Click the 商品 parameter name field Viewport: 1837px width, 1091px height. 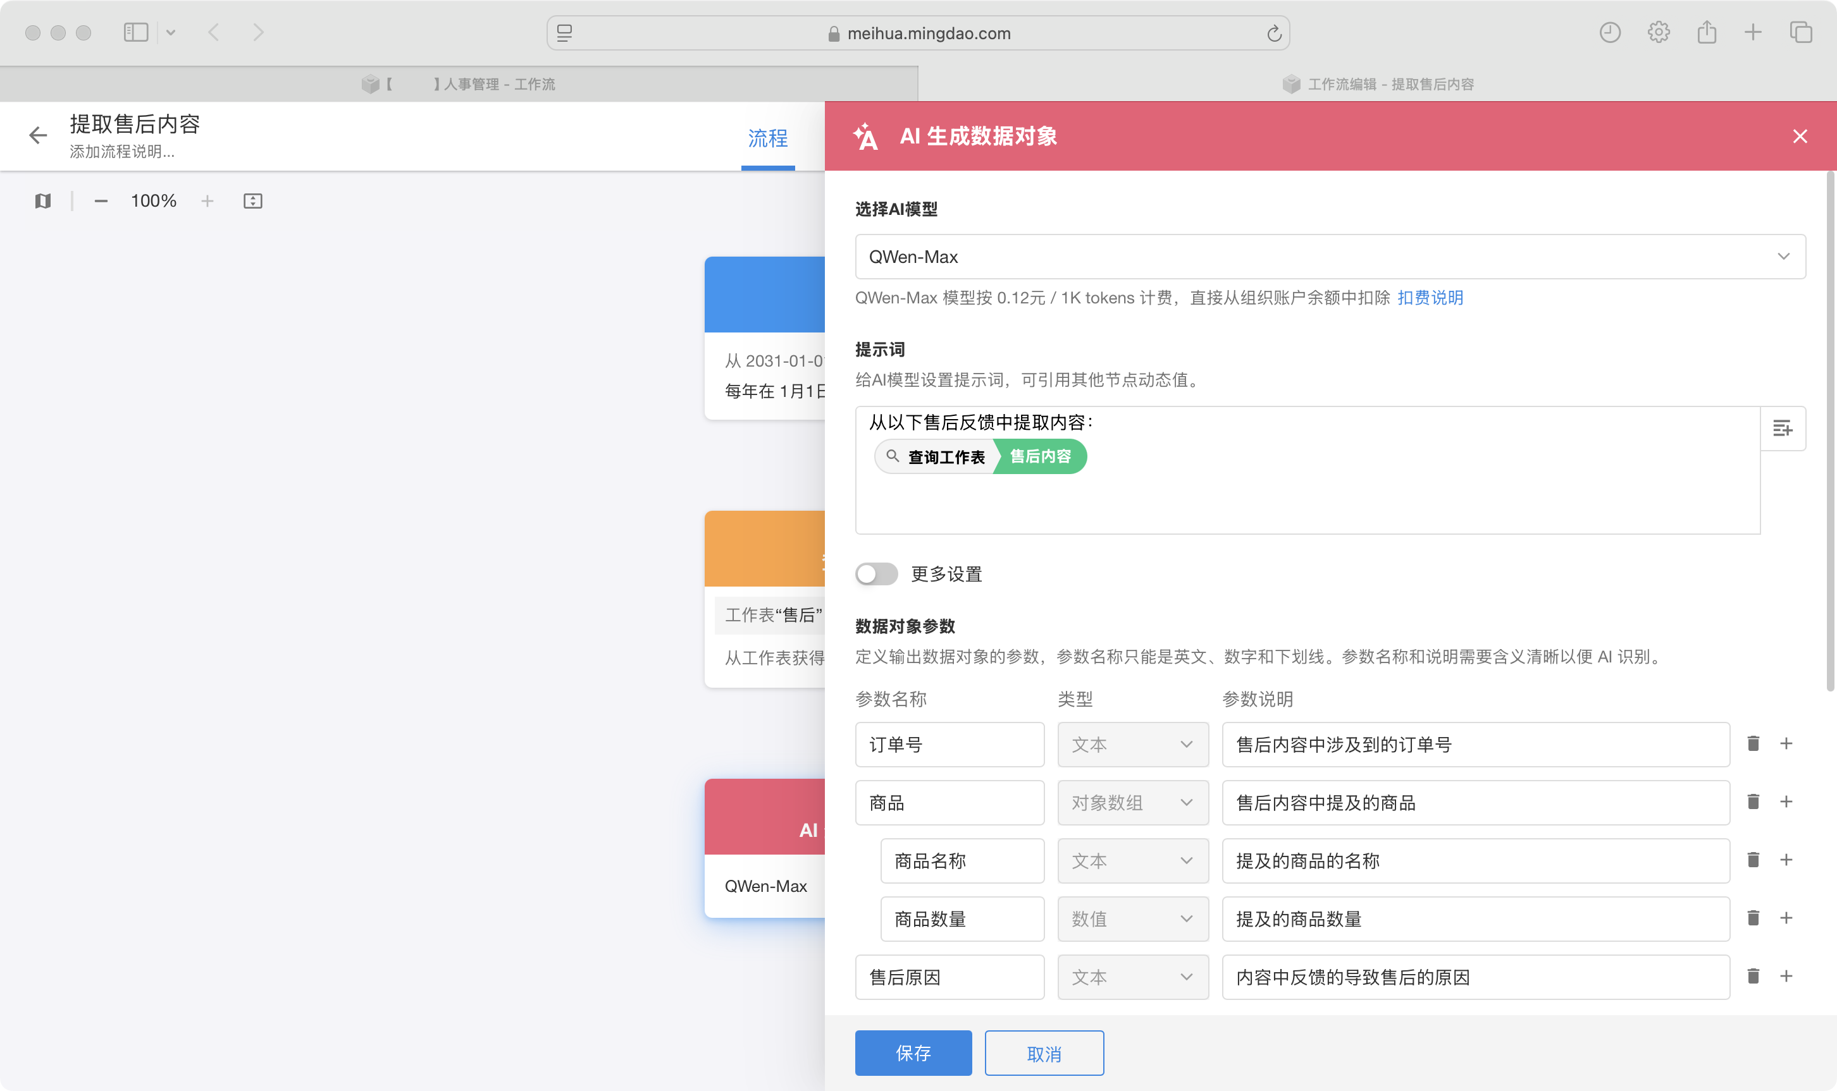949,803
